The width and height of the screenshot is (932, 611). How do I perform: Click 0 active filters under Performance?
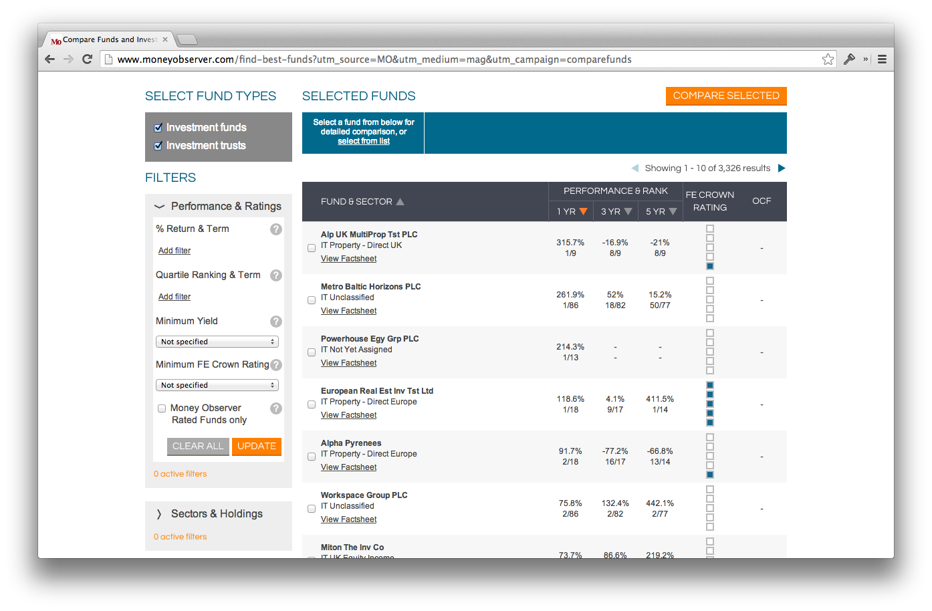pos(181,474)
